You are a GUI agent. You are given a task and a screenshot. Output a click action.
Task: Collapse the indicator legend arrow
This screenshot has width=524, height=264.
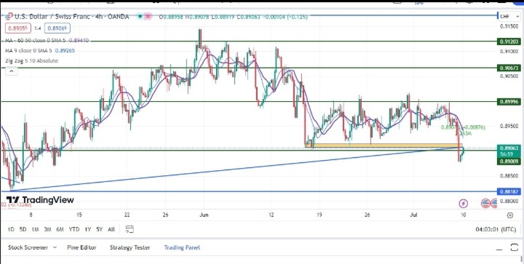12,71
